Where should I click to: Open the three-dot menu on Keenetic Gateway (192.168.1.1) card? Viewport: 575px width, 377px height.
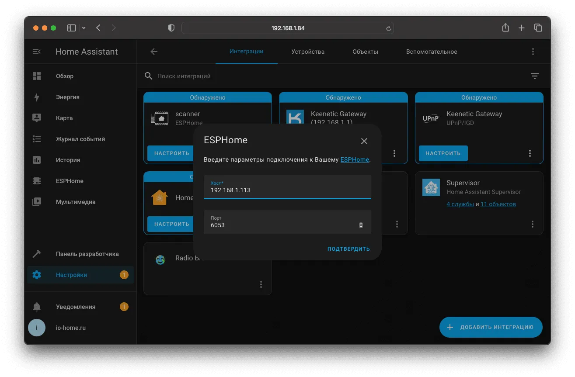click(x=394, y=153)
